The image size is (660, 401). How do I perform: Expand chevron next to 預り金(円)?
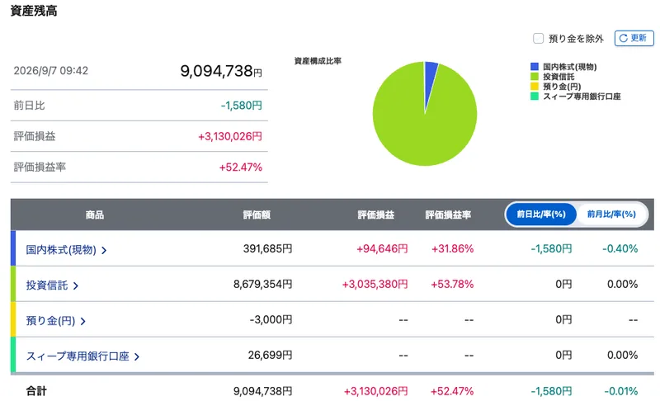[83, 322]
